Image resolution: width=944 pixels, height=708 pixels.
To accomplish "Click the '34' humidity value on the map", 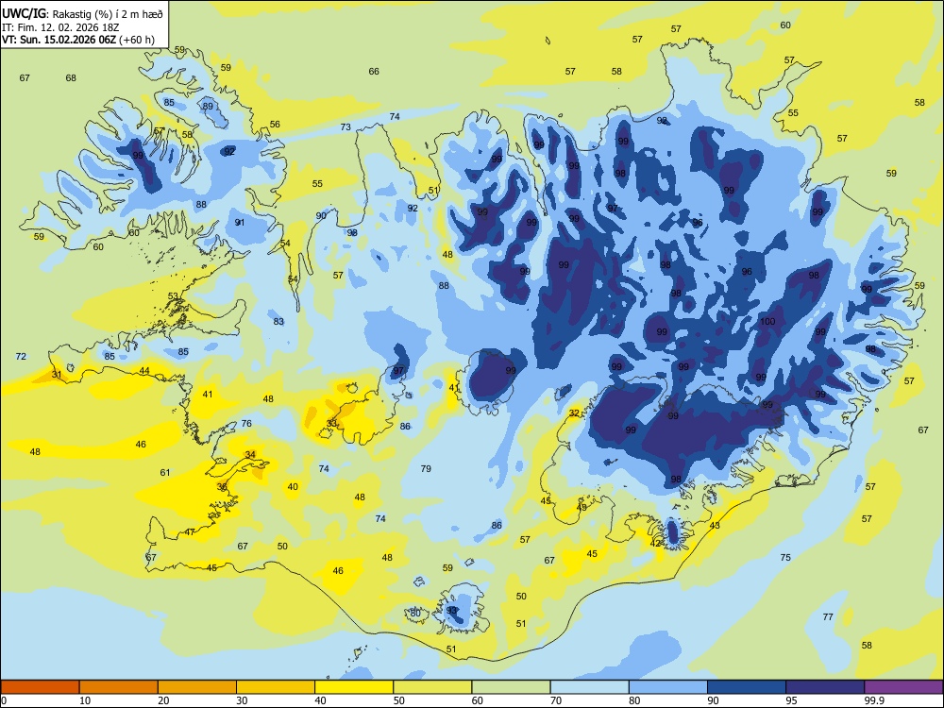I will pos(250,455).
